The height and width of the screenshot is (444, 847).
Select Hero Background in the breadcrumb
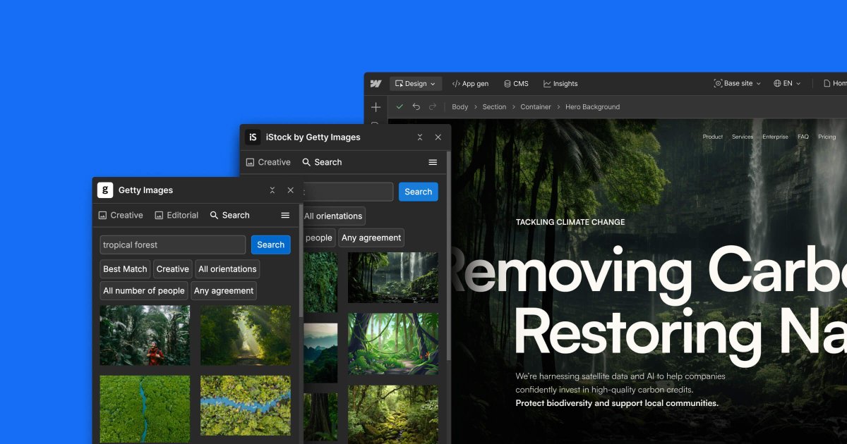click(592, 106)
